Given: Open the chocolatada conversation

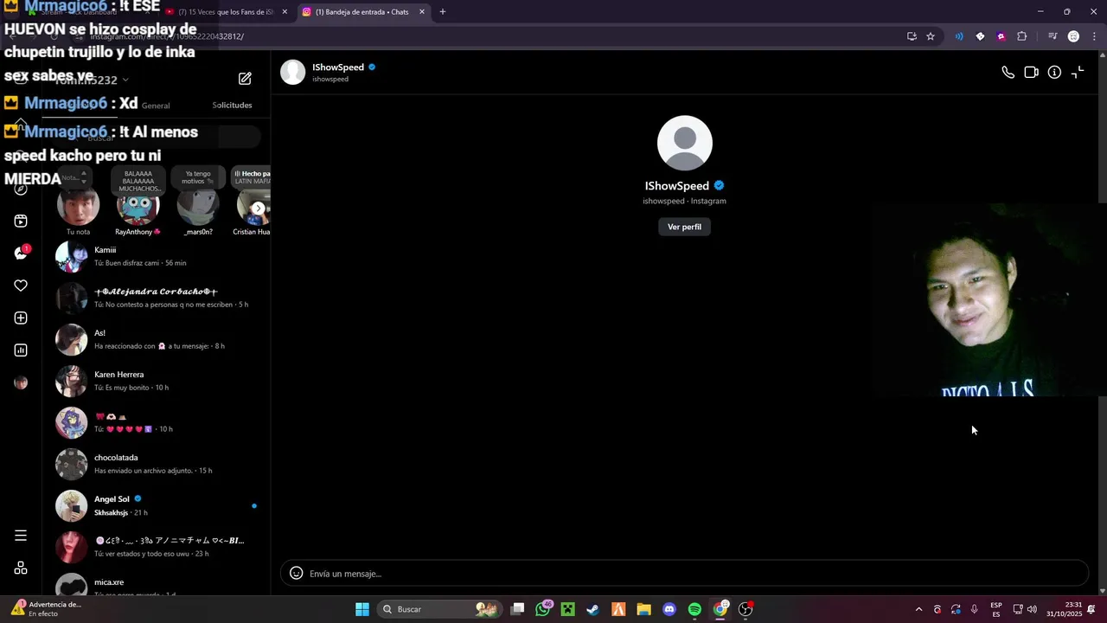Looking at the screenshot, I should 157,464.
